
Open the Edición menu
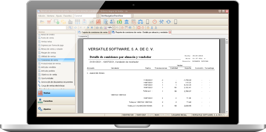coord(42,16)
